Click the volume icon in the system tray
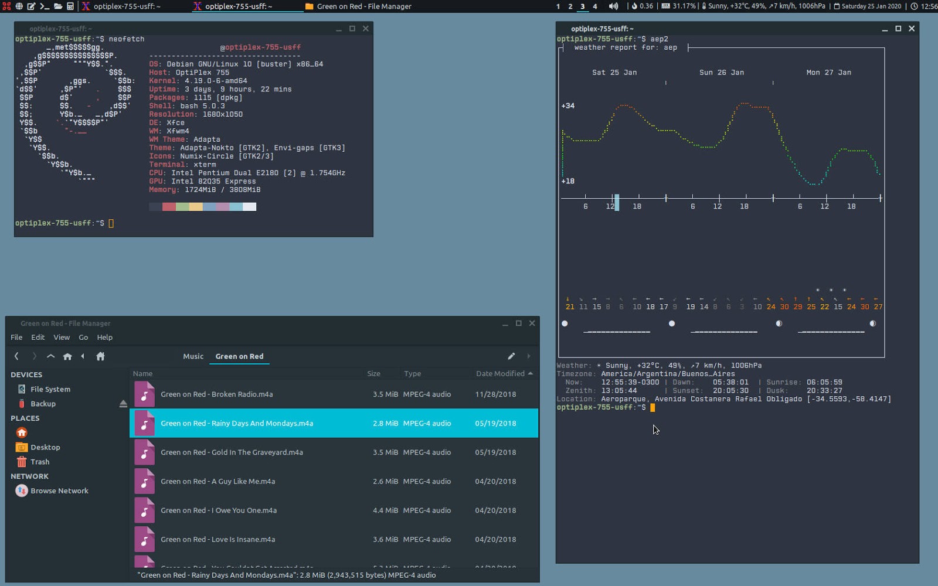Viewport: 938px width, 586px height. pos(612,6)
